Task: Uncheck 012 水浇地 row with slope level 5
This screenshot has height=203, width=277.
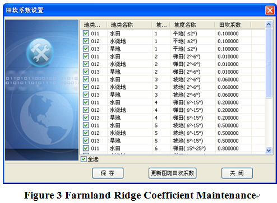Action: pos(86,133)
